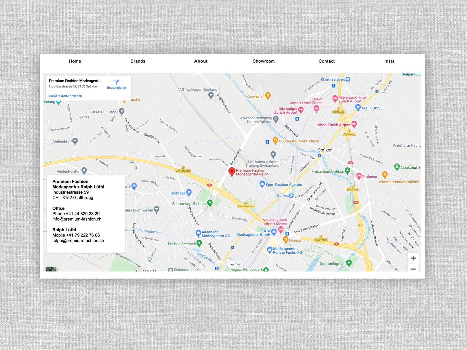Select the Sportanlage Eichrain green marker
This screenshot has height=350, width=467.
click(x=210, y=203)
